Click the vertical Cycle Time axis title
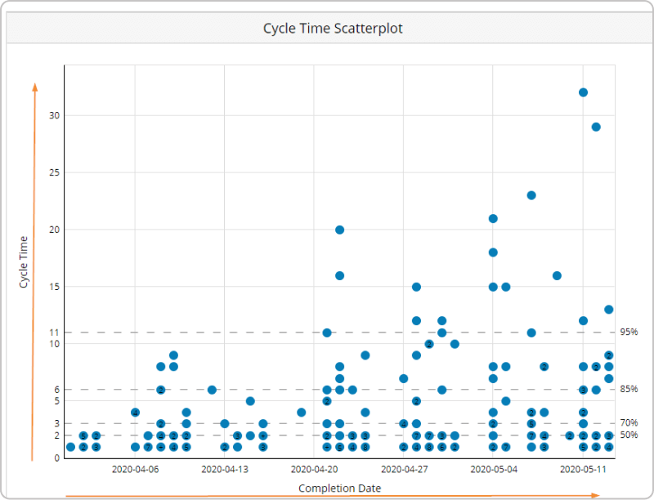The height and width of the screenshot is (500, 654). pyautogui.click(x=24, y=262)
